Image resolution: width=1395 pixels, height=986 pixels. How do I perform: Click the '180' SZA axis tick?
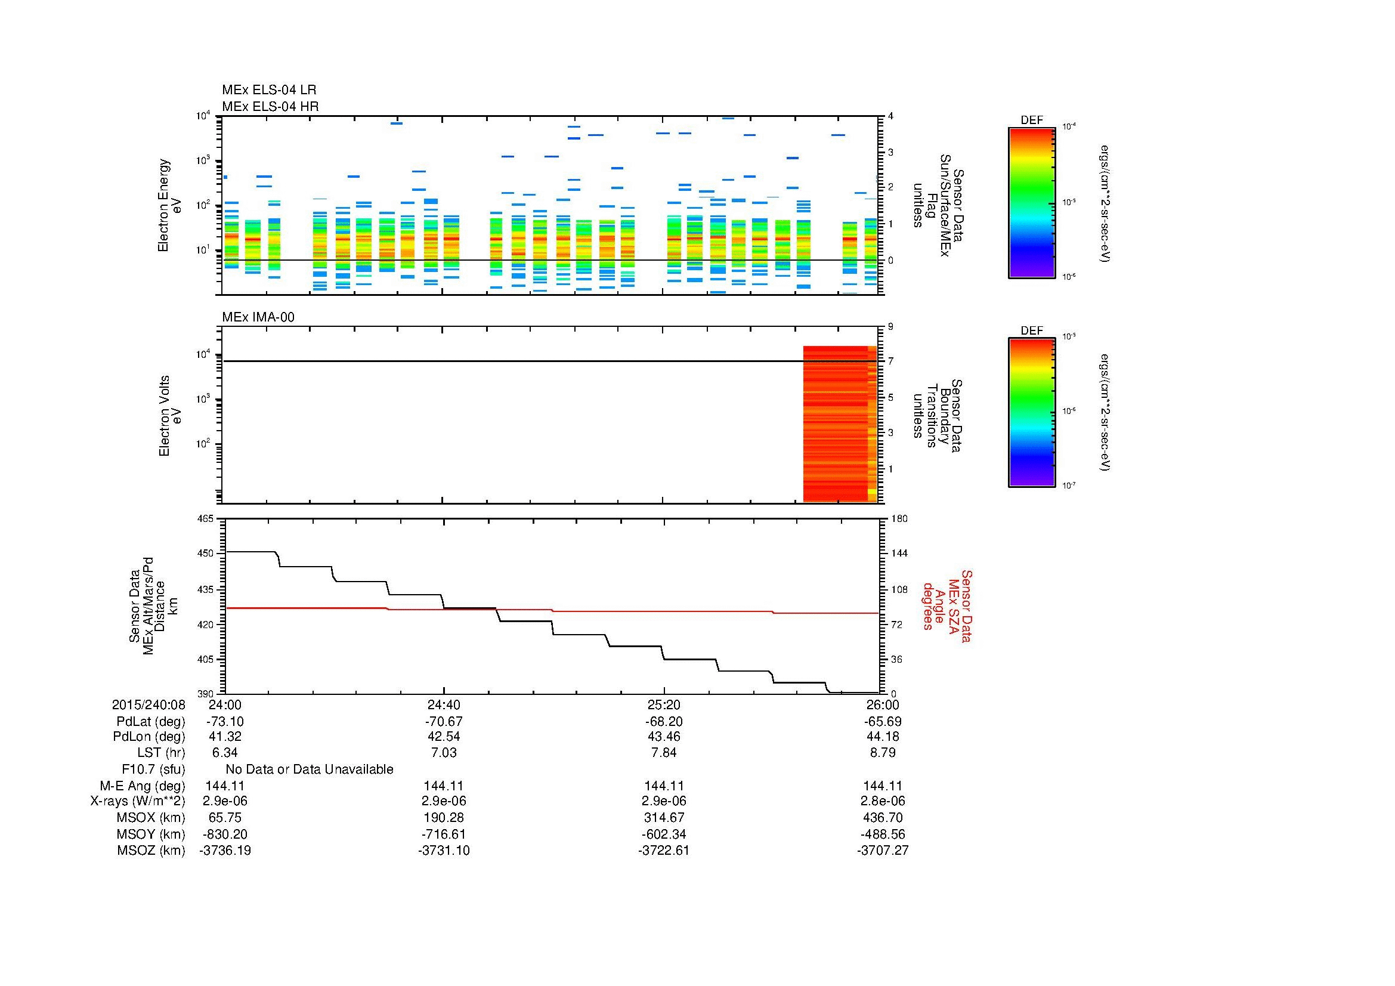899,518
